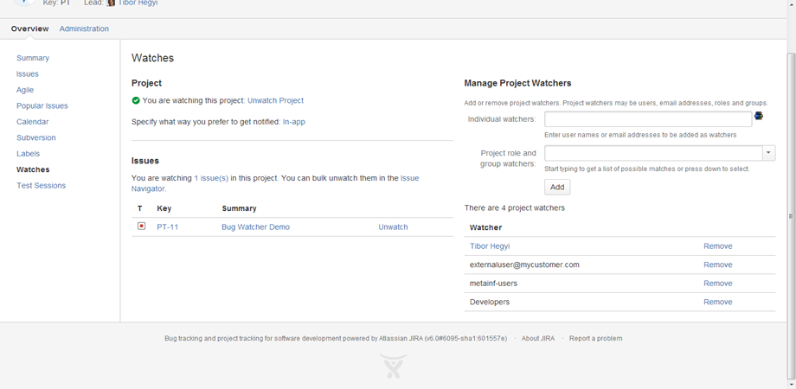Remove watcher externaluser@mycustomer.com

tap(718, 265)
